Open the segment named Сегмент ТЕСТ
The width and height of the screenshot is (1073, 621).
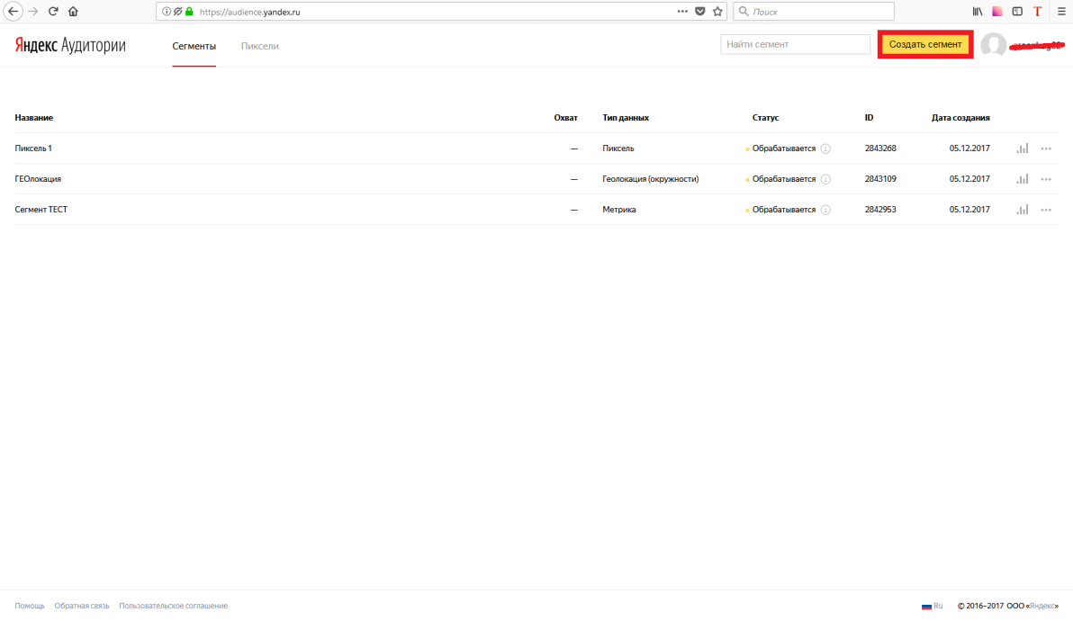(41, 210)
